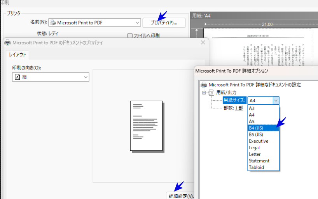Click printer icon beside 詳細なドキュメントの設定
This screenshot has height=199, width=318.
coord(204,85)
